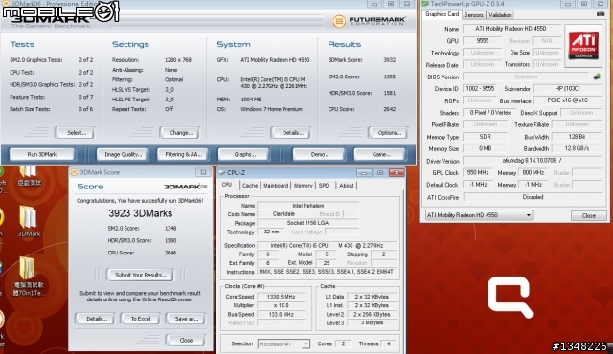Click the Image Quality button
Screen dimensions: 613x354
pos(122,154)
